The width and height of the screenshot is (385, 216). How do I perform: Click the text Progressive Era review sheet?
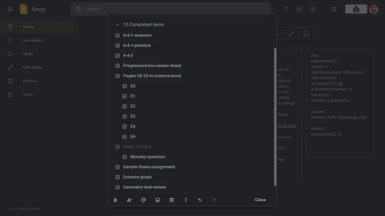[152, 66]
